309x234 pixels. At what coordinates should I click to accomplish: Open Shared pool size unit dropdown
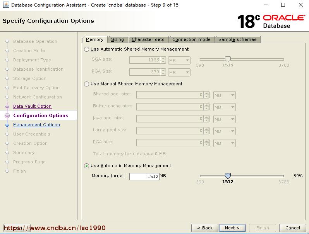225,95
